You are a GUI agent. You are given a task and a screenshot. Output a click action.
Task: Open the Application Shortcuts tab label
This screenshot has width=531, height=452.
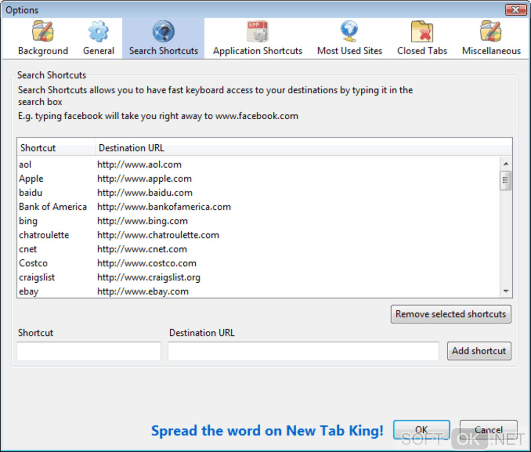[257, 51]
